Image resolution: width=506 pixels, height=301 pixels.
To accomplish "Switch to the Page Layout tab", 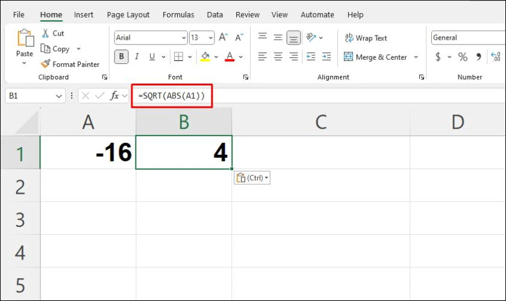I will coord(128,15).
